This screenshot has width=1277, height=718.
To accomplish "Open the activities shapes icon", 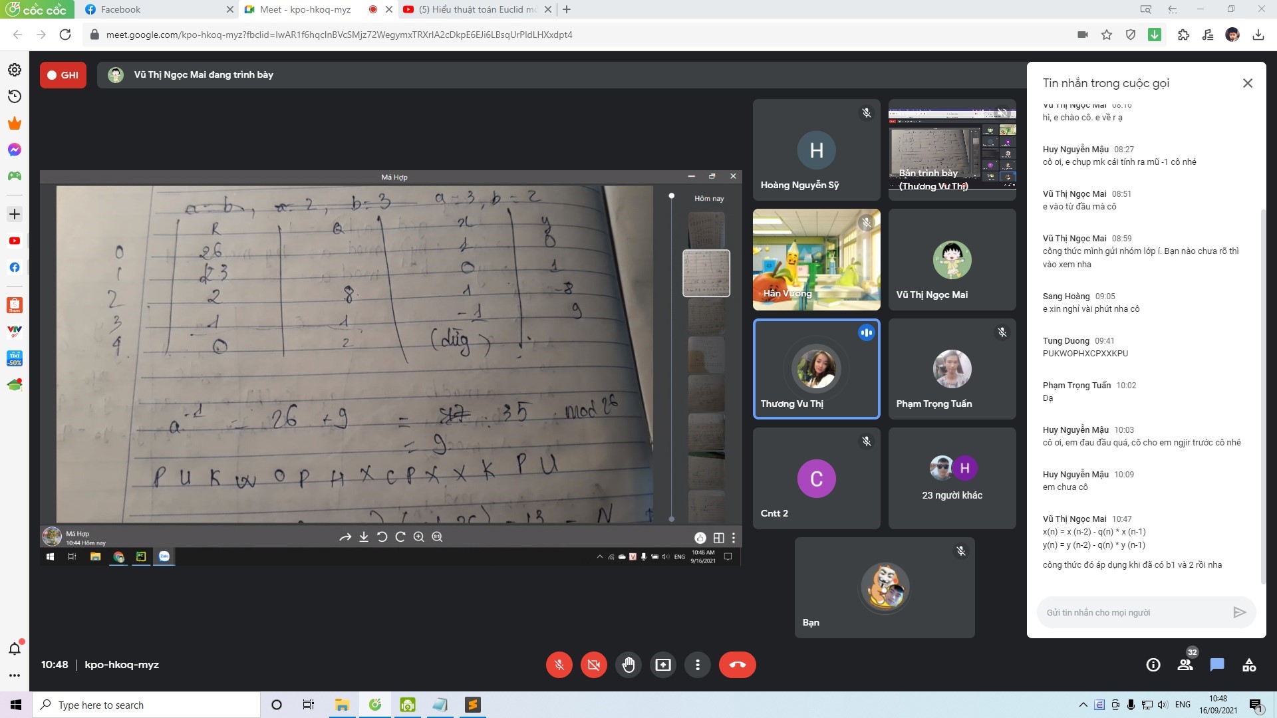I will (x=1249, y=665).
